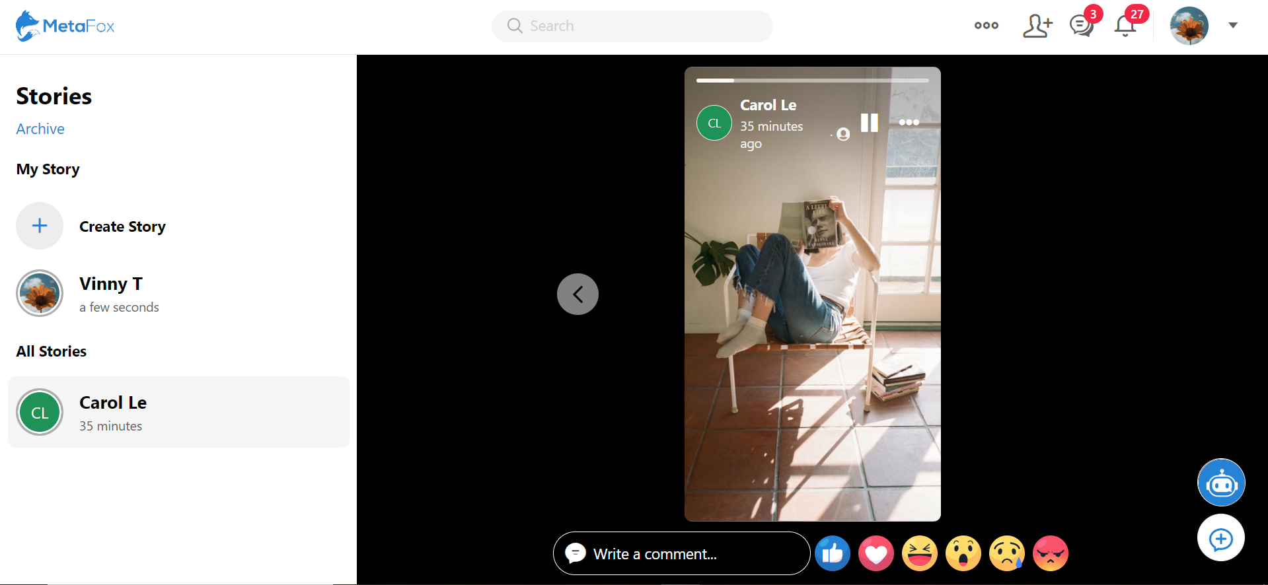1268x585 pixels.
Task: React with Angry emoji
Action: pos(1051,553)
